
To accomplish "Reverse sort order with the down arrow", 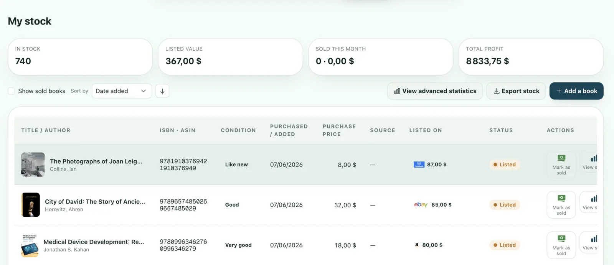I will (162, 91).
